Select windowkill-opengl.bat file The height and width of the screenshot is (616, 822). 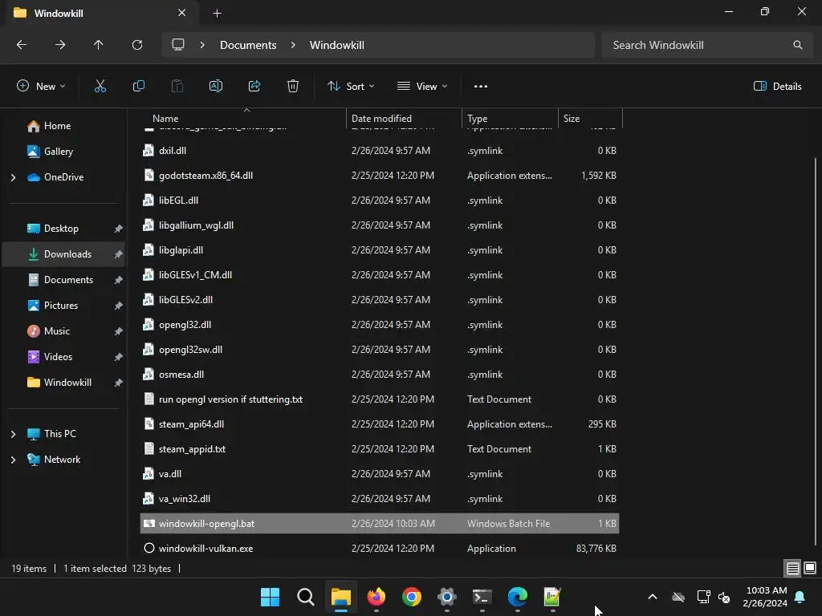380,524
